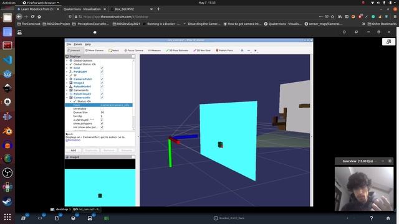Screen dimensions: 399x224
Task: Expand the Image2 display entry
Action: (x=67, y=83)
